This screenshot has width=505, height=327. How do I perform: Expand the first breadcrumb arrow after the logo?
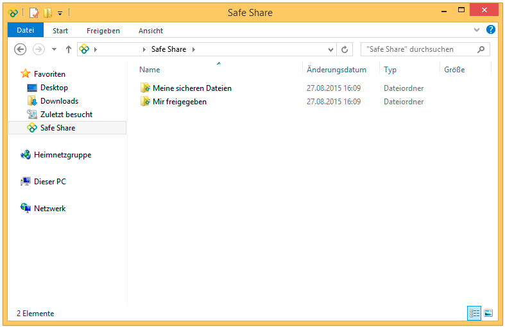tap(96, 49)
